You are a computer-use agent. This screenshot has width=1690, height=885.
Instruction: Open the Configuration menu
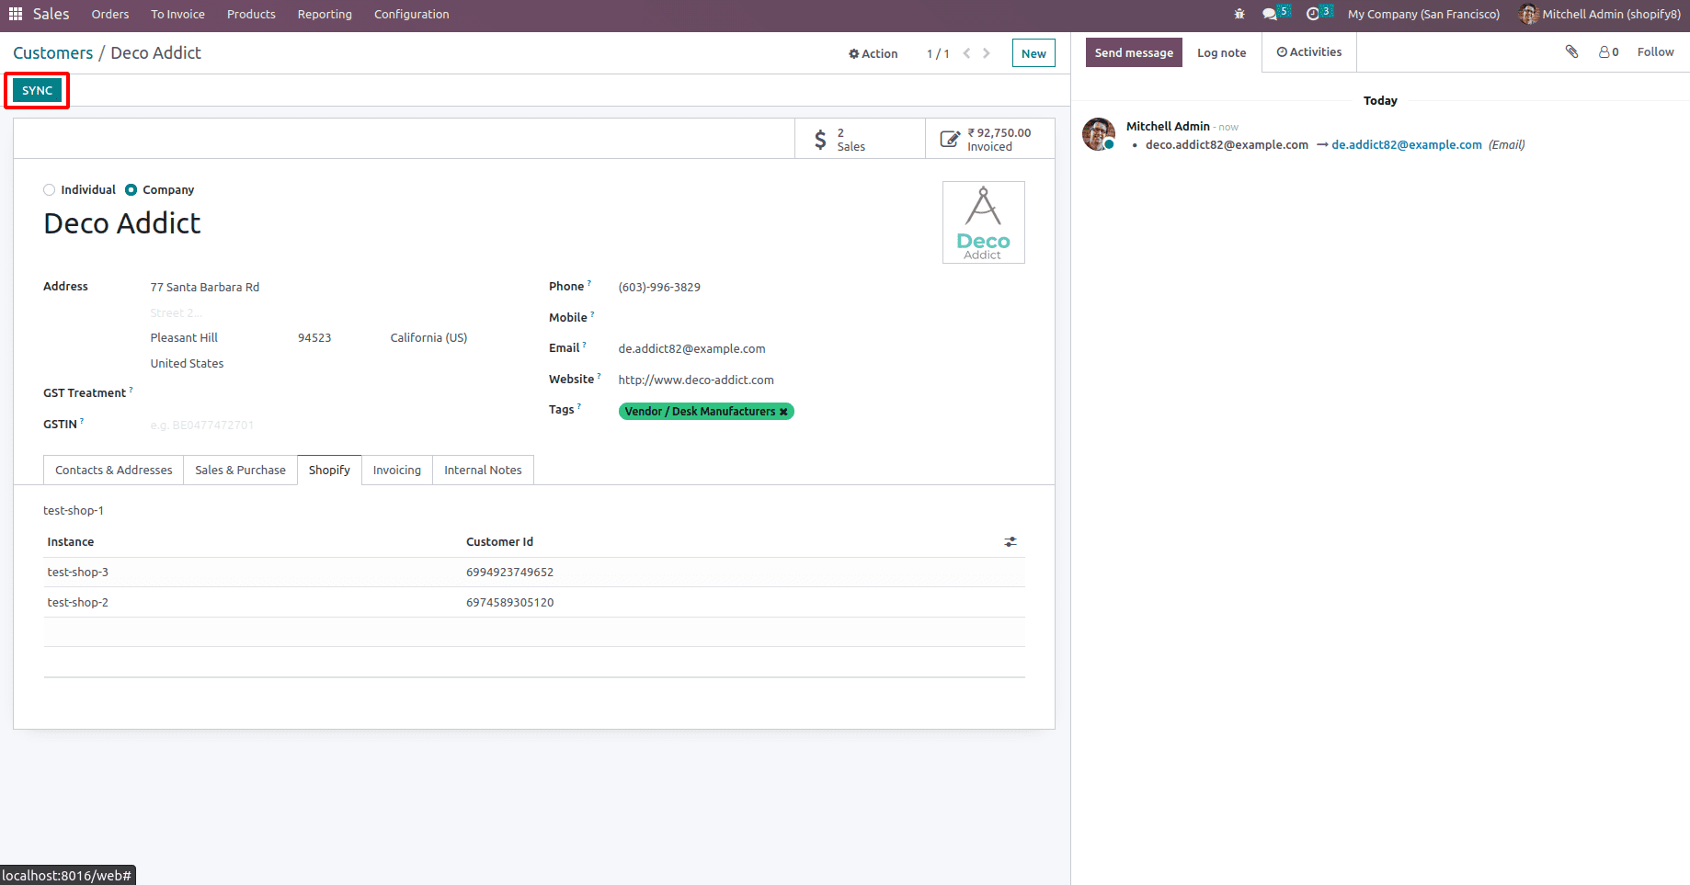click(411, 14)
